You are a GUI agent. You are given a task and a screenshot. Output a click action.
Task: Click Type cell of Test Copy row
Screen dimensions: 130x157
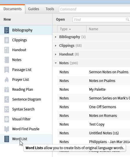click(64, 124)
